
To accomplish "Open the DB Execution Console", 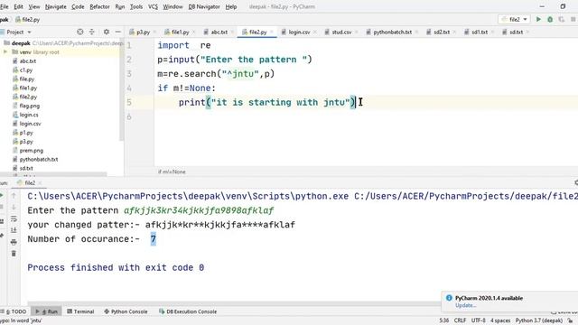I will 188,311.
